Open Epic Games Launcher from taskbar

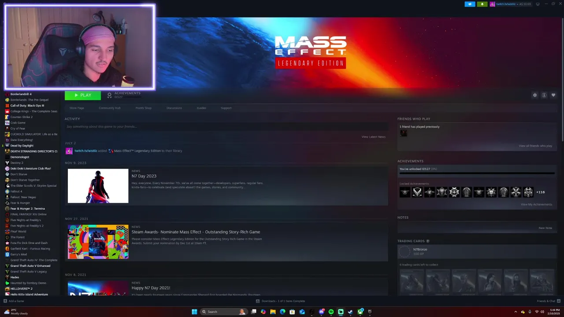370,312
